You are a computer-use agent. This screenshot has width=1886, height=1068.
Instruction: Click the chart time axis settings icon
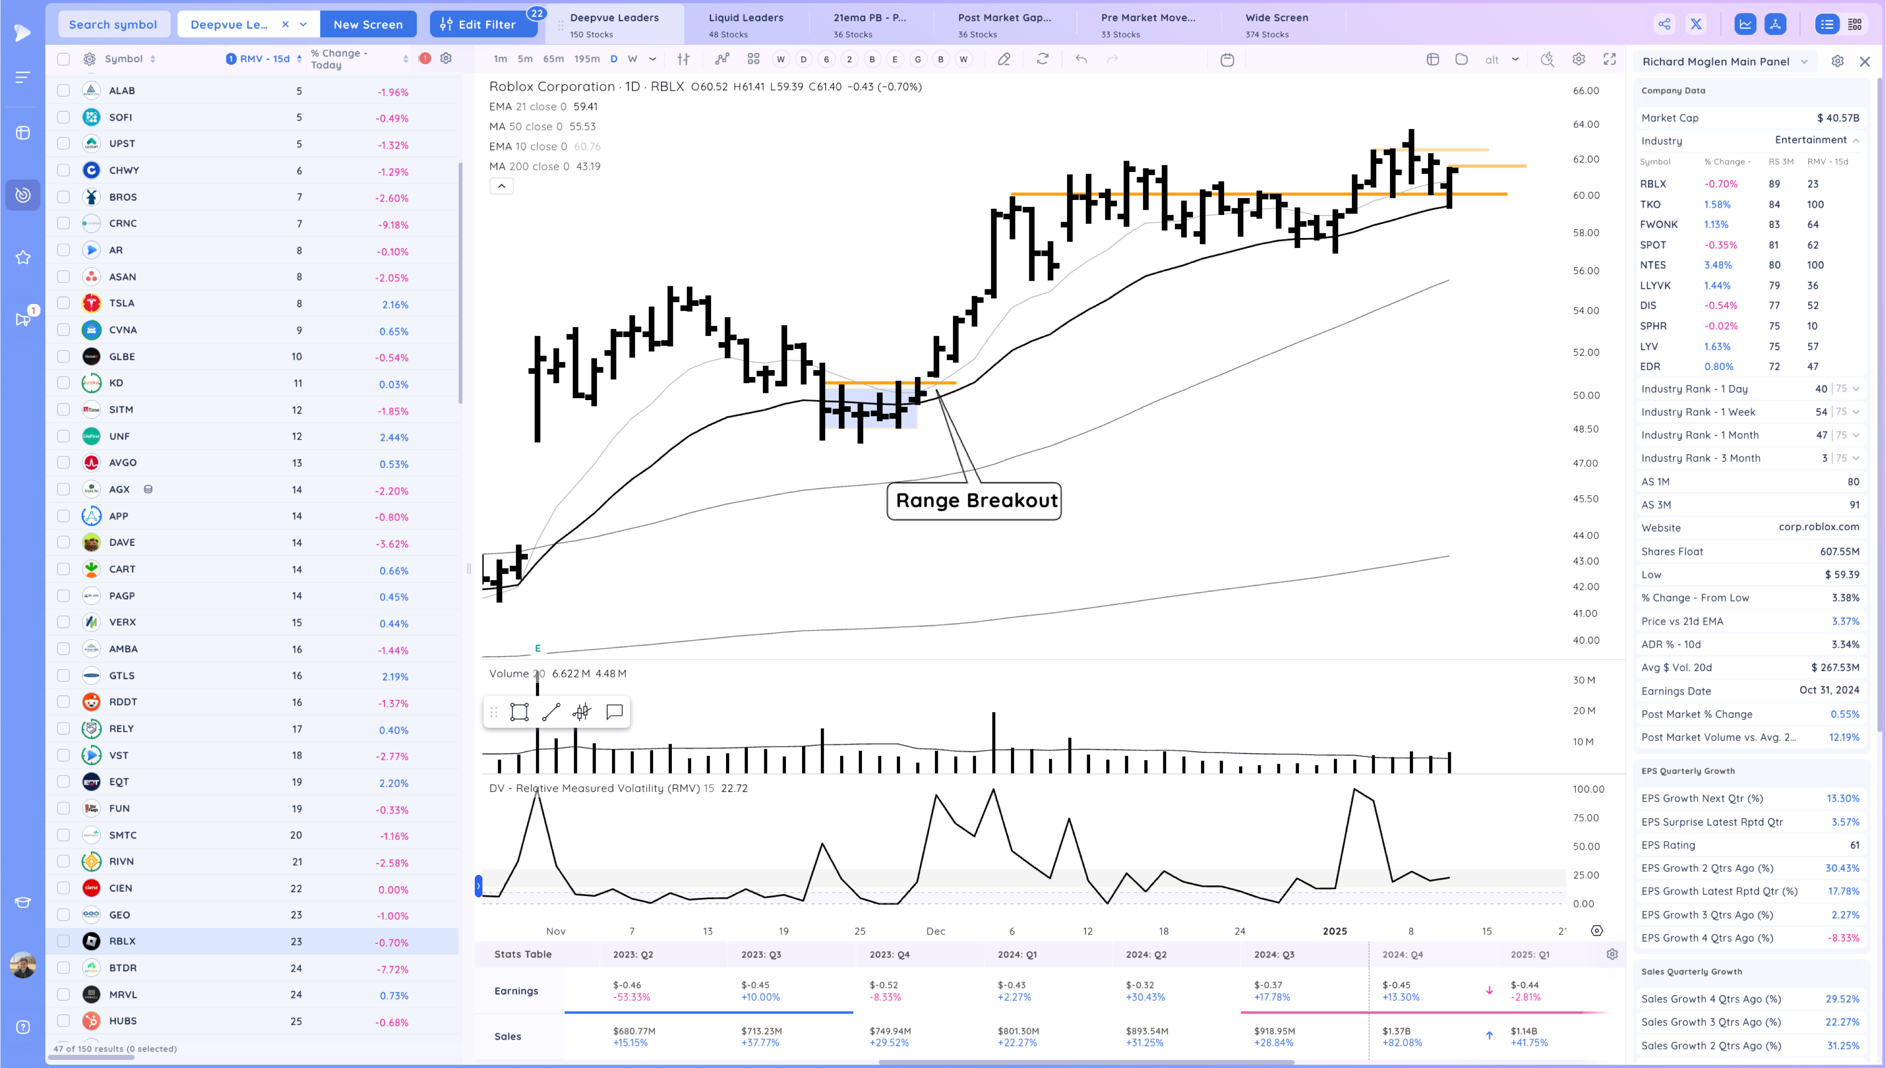(1597, 931)
